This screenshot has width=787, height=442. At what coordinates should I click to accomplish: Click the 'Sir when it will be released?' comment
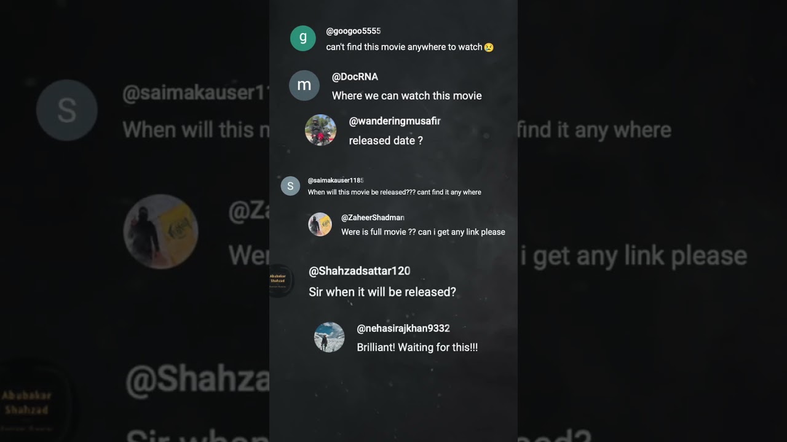(x=382, y=292)
